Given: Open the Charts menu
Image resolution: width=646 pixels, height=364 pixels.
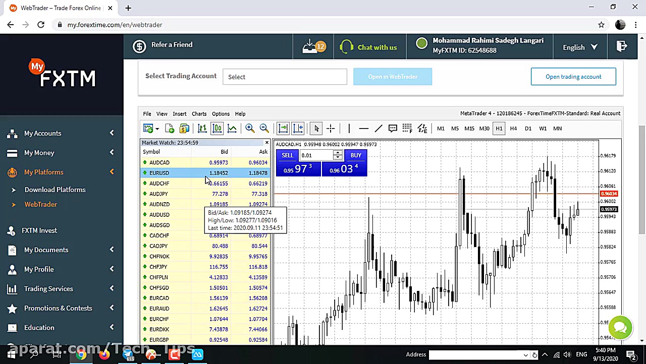Looking at the screenshot, I should pyautogui.click(x=199, y=114).
